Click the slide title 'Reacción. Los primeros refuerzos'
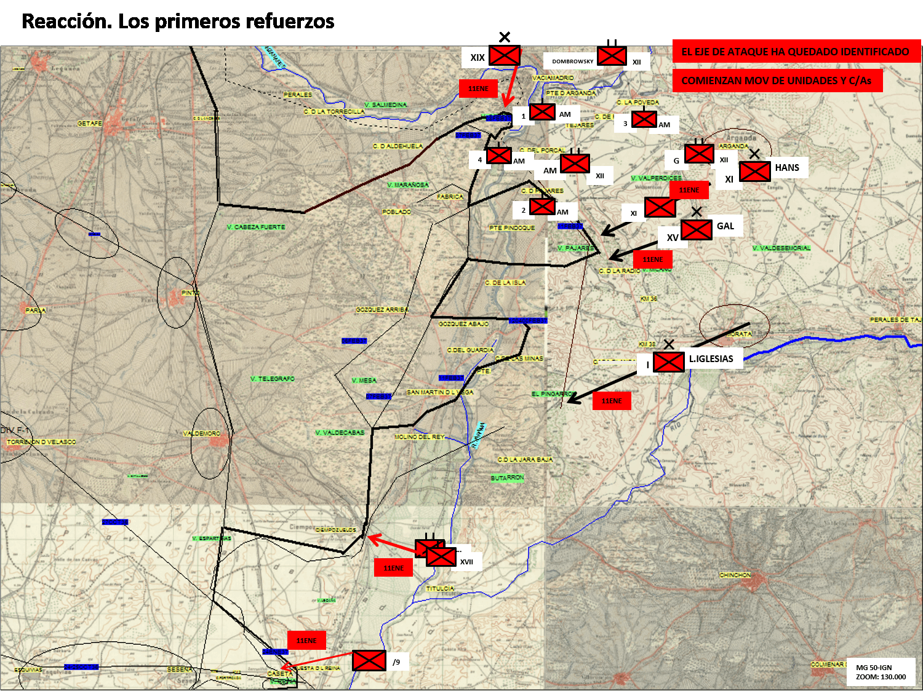 pyautogui.click(x=178, y=22)
